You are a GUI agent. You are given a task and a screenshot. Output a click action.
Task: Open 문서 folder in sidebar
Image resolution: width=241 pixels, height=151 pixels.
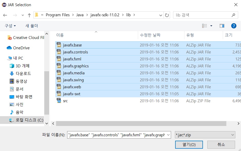(x=16, y=89)
